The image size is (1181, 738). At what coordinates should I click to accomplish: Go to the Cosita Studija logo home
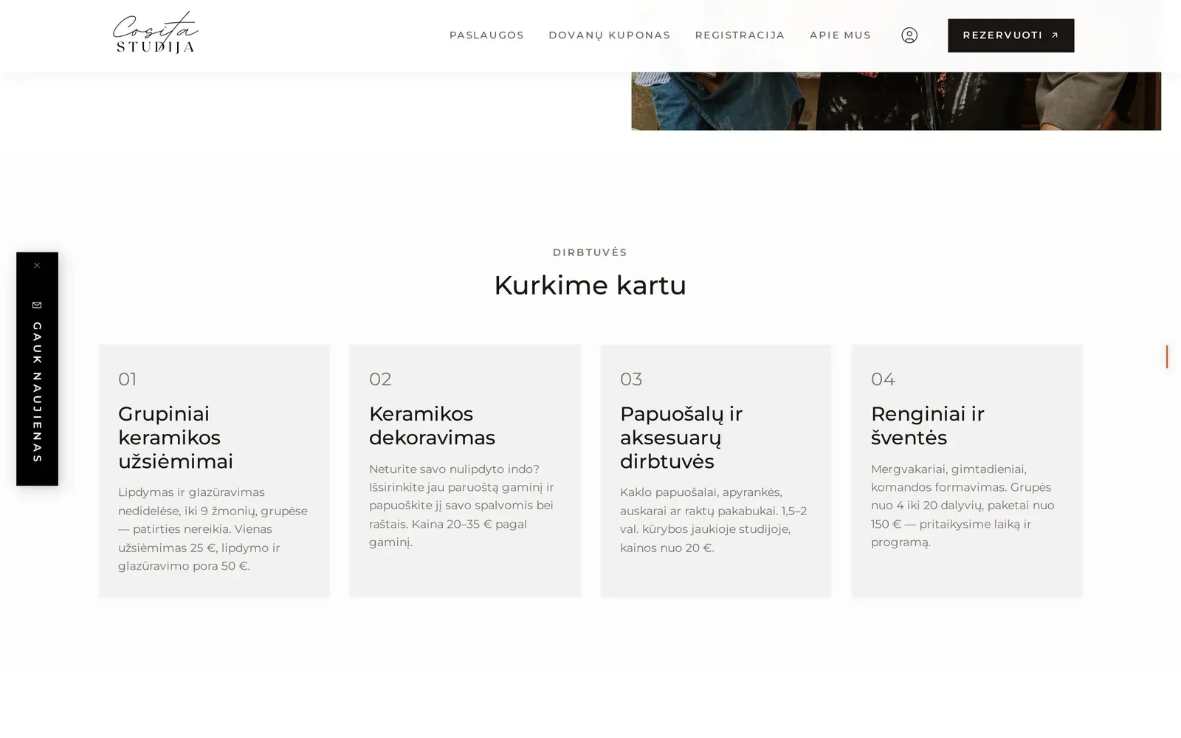pos(155,33)
